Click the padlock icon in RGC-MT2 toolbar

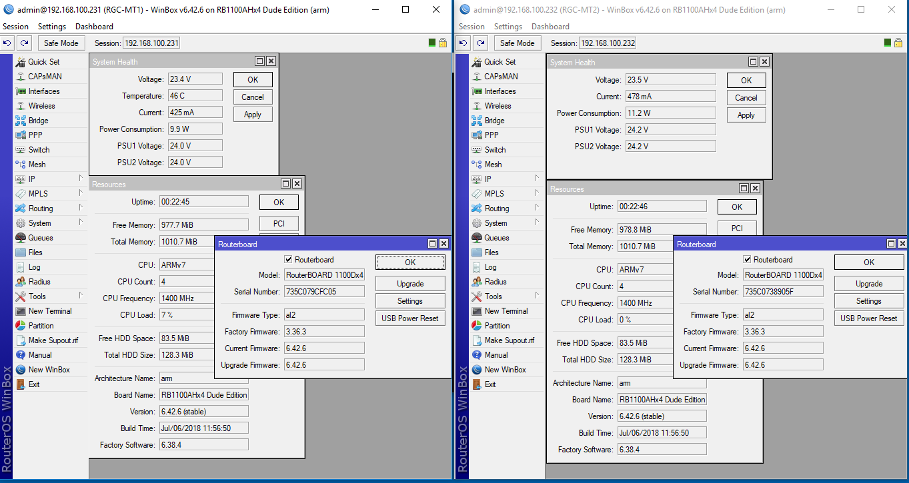[x=898, y=43]
